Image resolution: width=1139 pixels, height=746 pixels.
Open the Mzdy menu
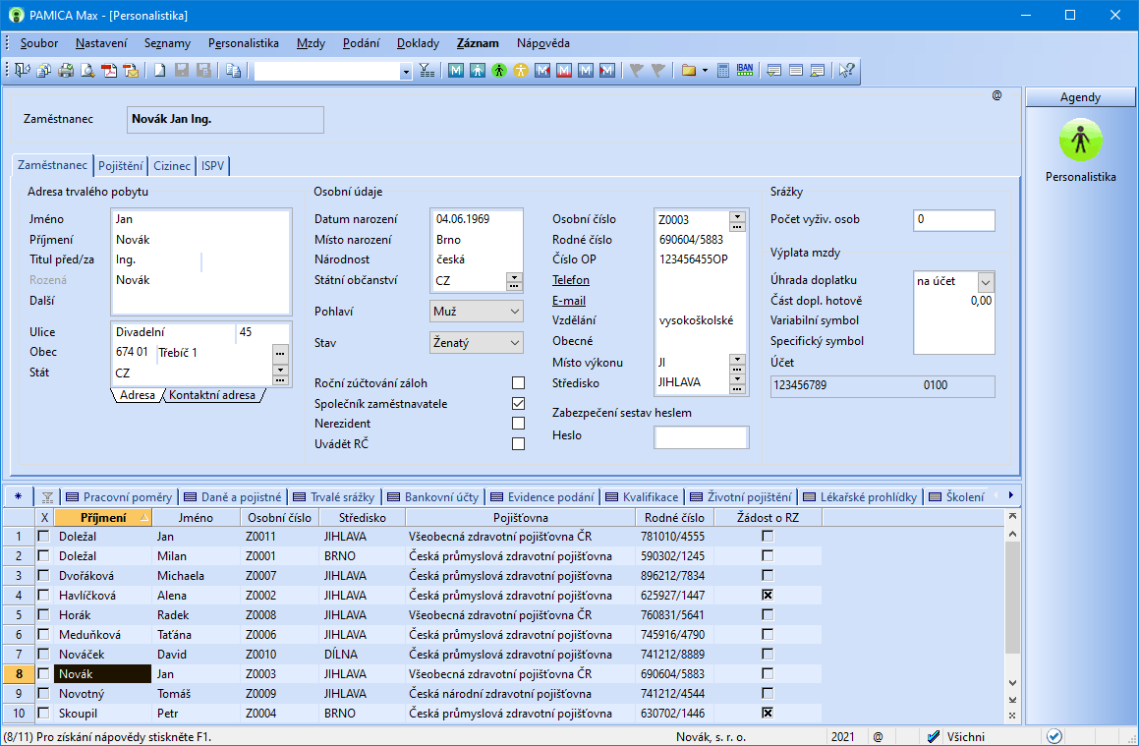[x=311, y=43]
